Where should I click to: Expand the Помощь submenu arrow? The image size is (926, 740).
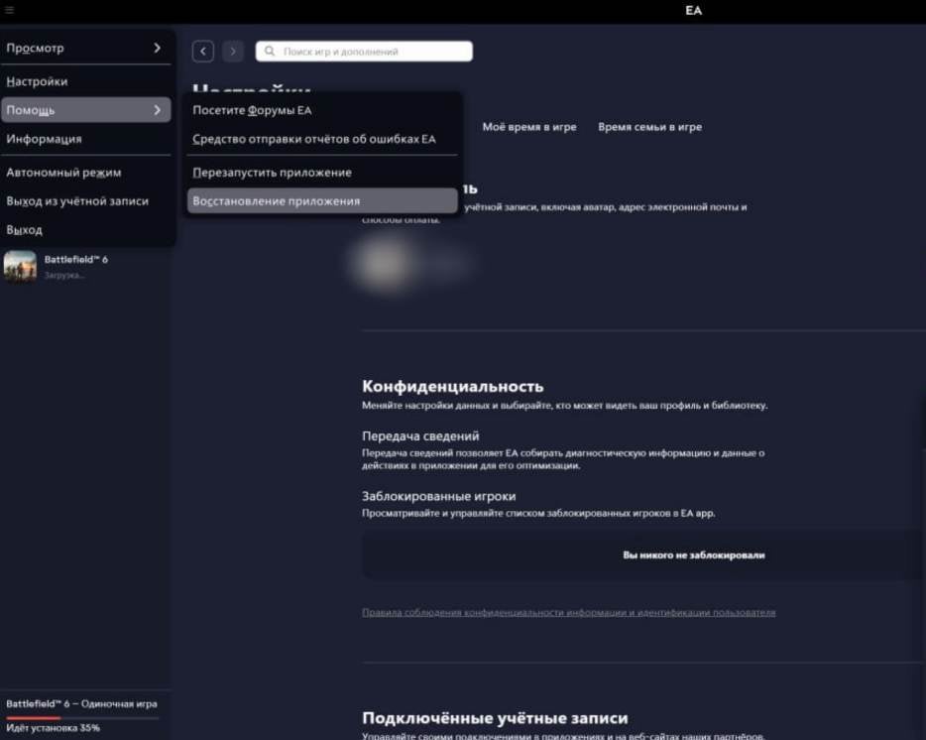pyautogui.click(x=157, y=110)
